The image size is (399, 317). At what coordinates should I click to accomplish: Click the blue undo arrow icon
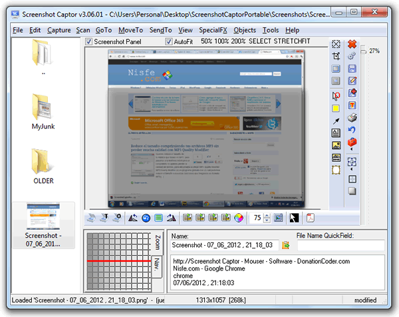pos(352,130)
